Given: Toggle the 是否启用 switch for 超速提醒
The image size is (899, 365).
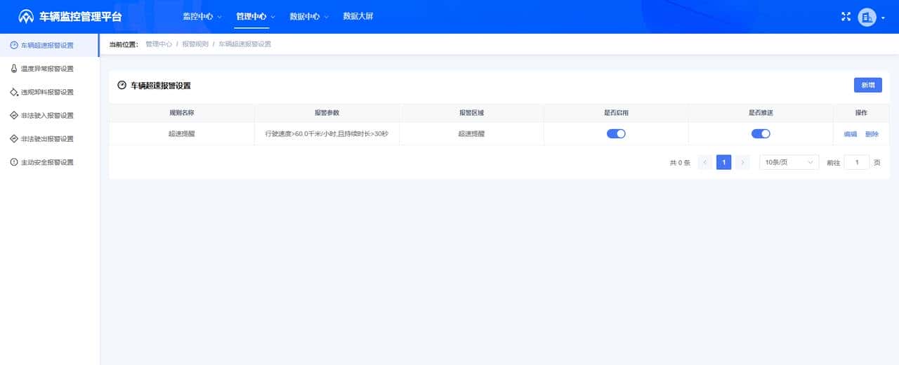Looking at the screenshot, I should pos(616,133).
